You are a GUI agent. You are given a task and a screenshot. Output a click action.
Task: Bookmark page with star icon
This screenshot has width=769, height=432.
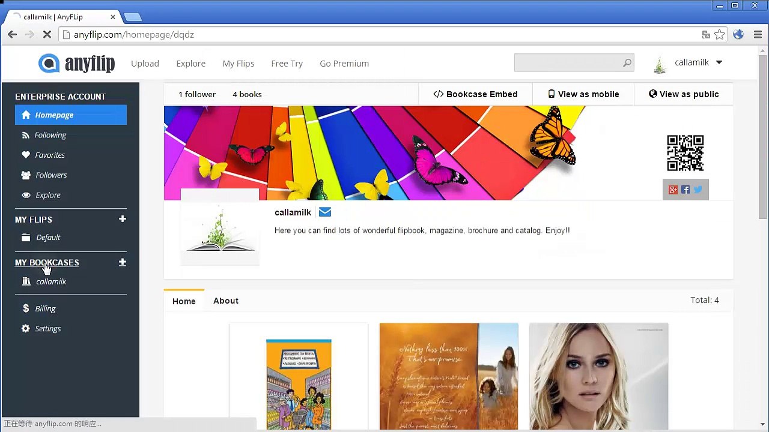719,34
